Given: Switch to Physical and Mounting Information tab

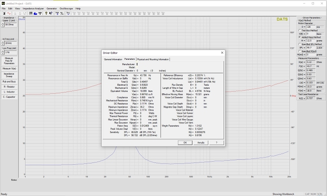Looking at the screenshot, I should (x=153, y=59).
